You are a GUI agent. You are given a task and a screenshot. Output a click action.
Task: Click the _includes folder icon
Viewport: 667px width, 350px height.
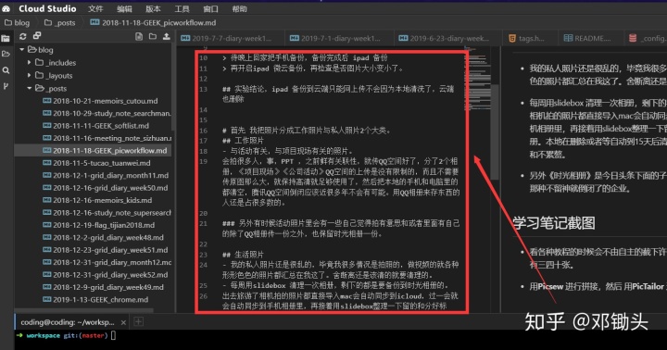pyautogui.click(x=40, y=63)
